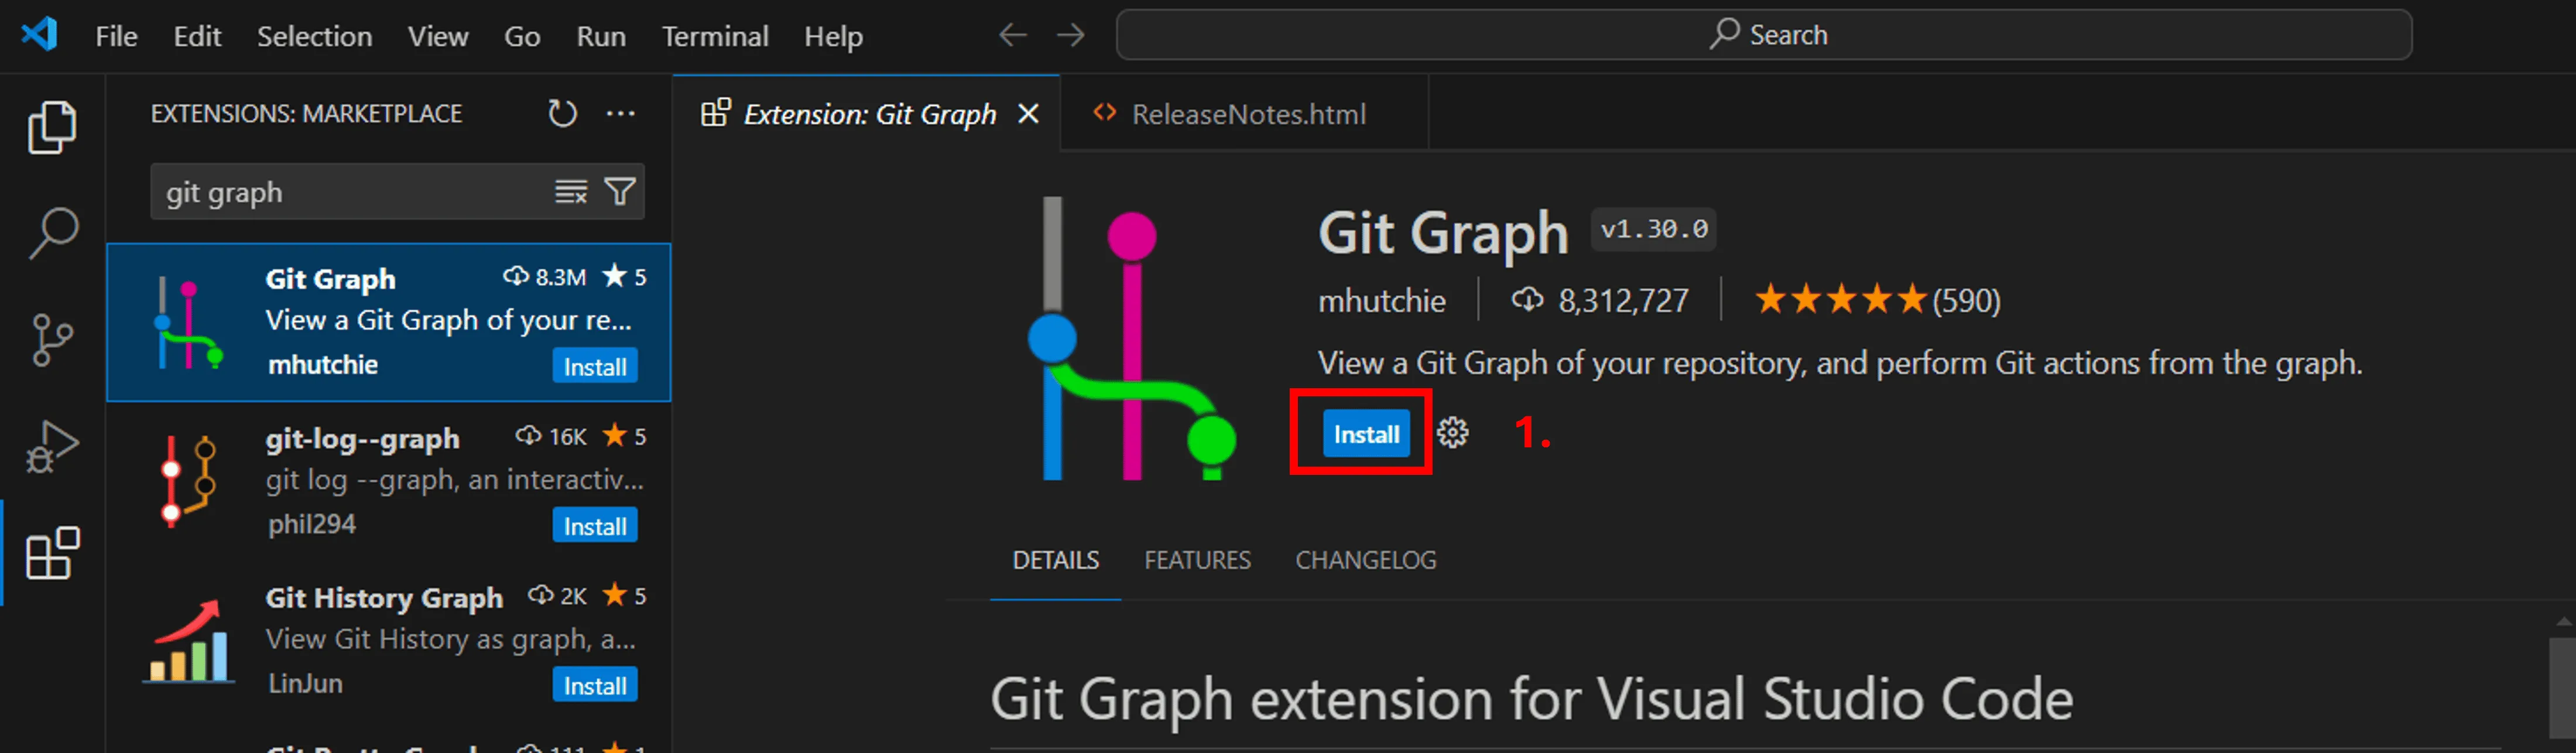
Task: Clear extensions search results icon
Action: 571,191
